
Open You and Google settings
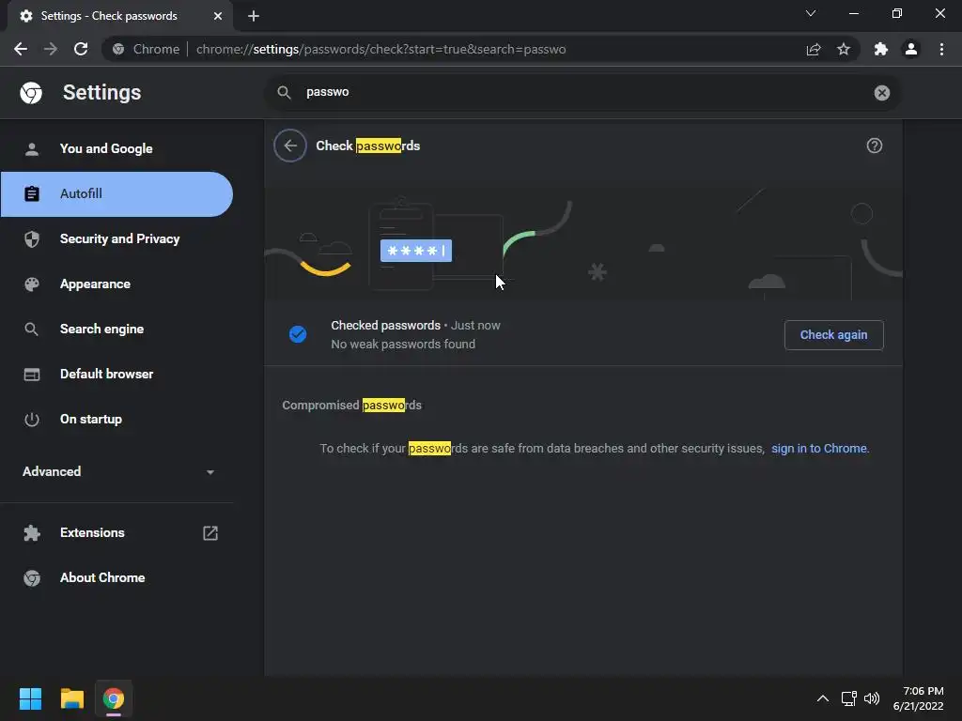pyautogui.click(x=116, y=148)
